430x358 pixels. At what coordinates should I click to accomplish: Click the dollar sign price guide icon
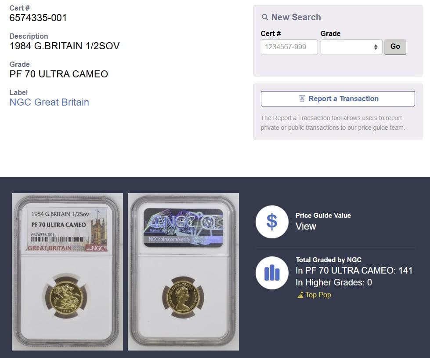pos(272,222)
